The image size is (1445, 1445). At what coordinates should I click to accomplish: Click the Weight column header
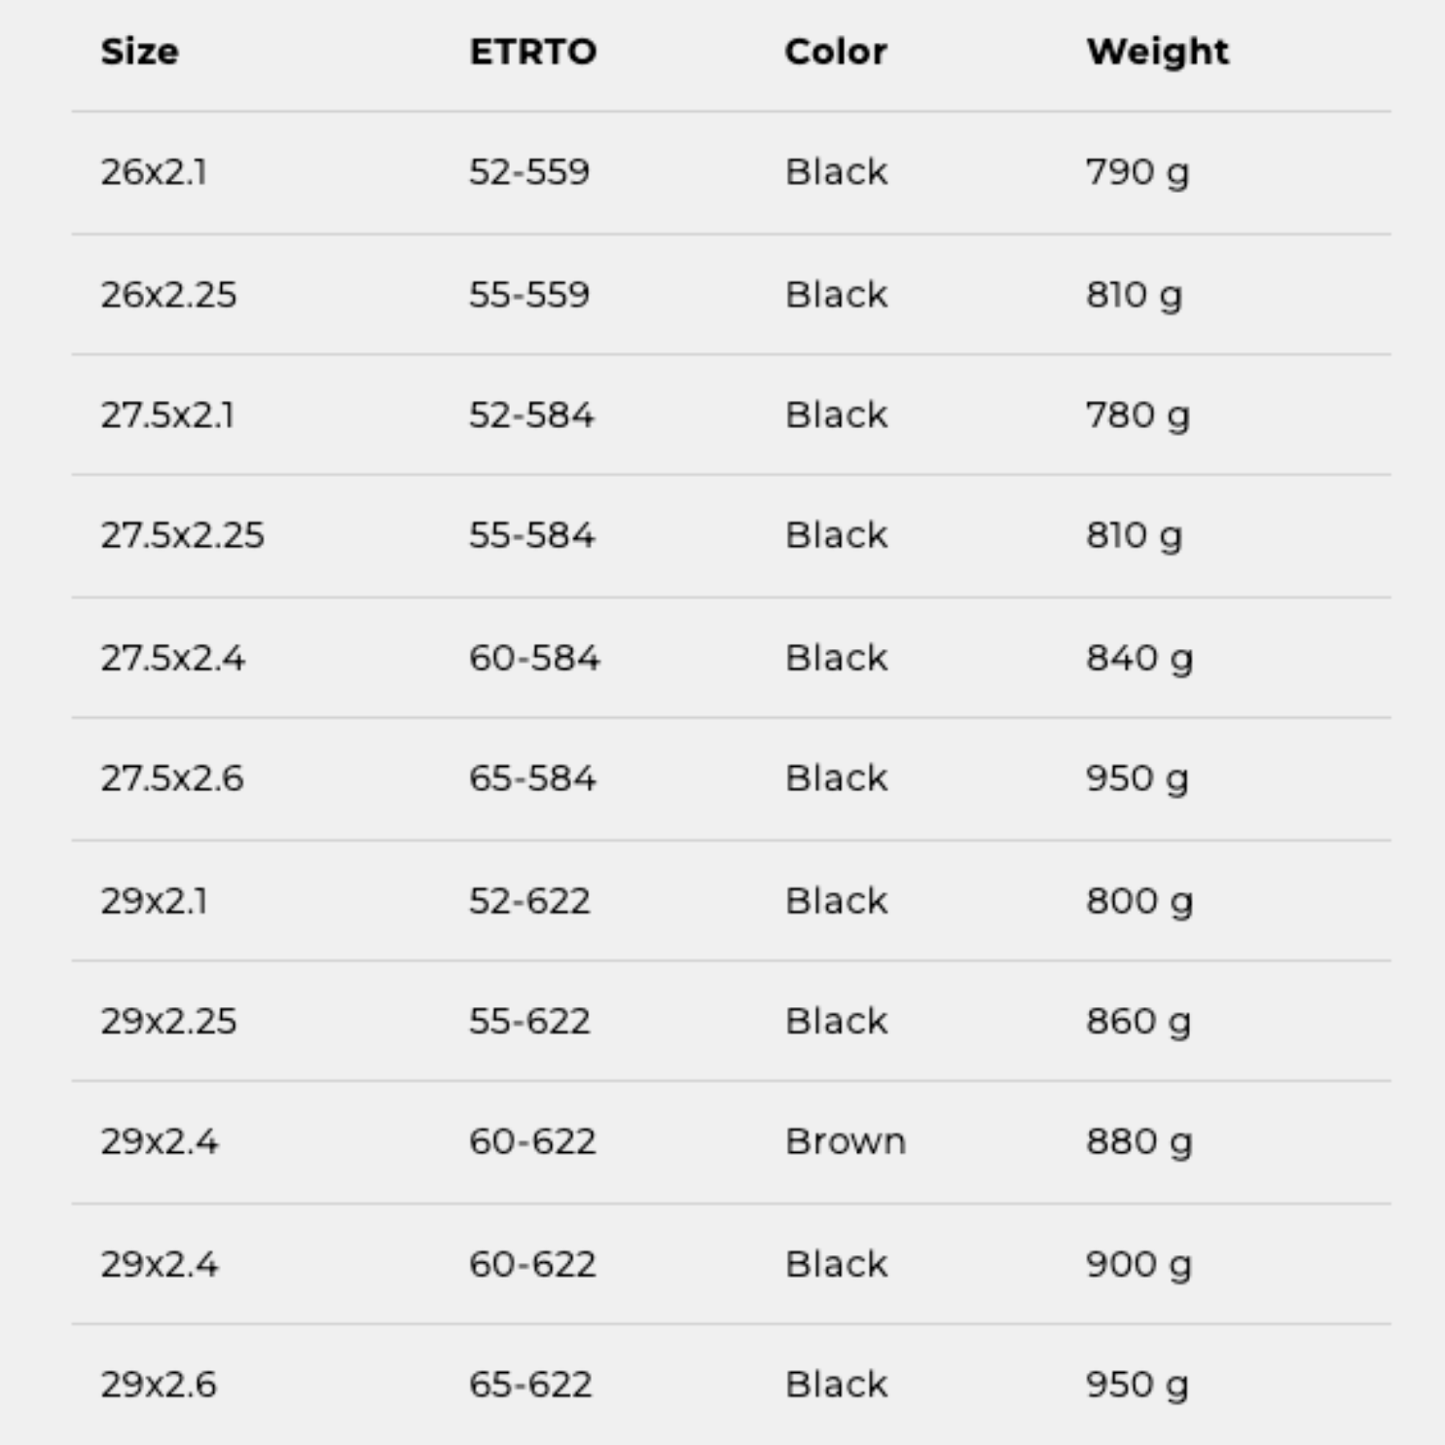pos(1157,52)
